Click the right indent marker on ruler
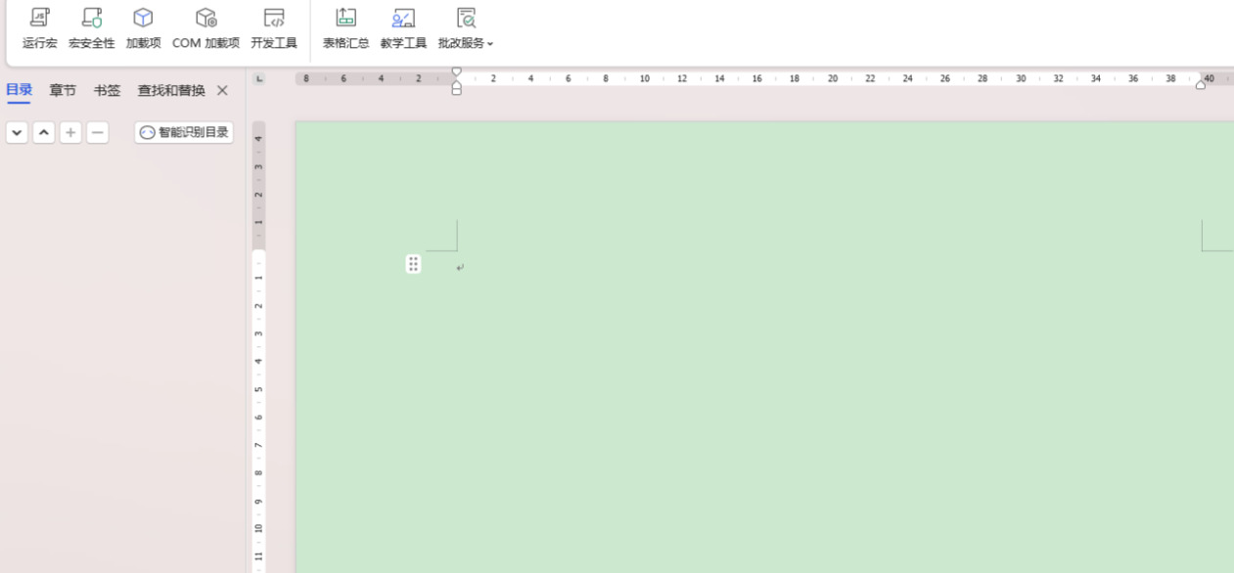This screenshot has width=1234, height=573. click(x=1201, y=85)
